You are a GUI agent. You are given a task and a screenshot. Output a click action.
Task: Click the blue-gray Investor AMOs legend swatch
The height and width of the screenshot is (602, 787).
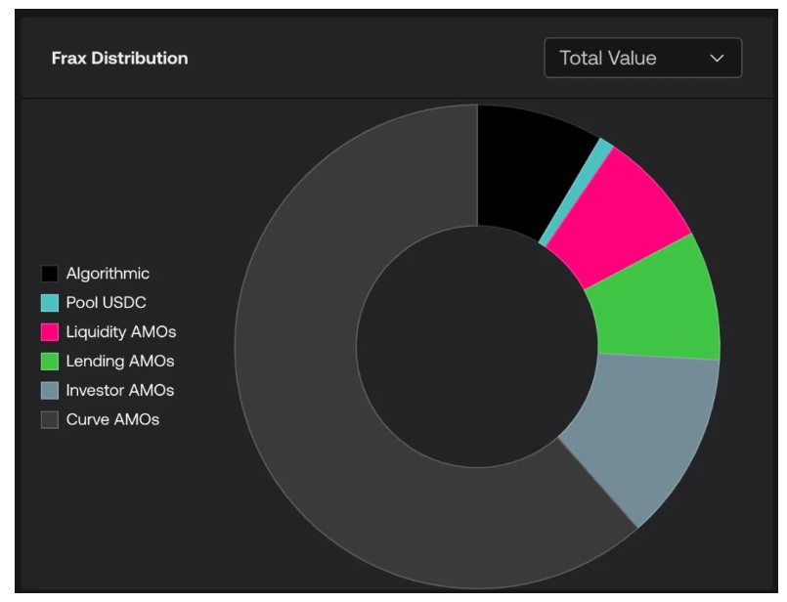[49, 390]
